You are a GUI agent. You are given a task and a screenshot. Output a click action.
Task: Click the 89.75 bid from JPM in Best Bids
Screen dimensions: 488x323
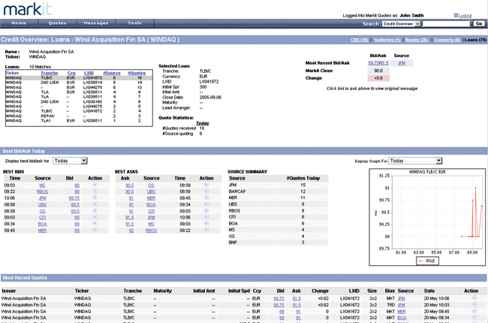tap(74, 198)
